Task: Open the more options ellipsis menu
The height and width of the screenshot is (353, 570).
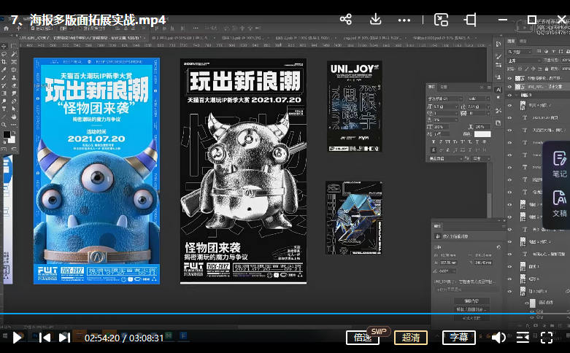Action: tap(404, 20)
